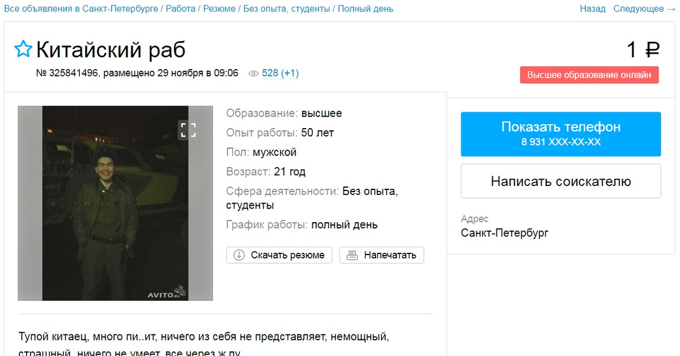Click the eye views counter icon

click(253, 74)
